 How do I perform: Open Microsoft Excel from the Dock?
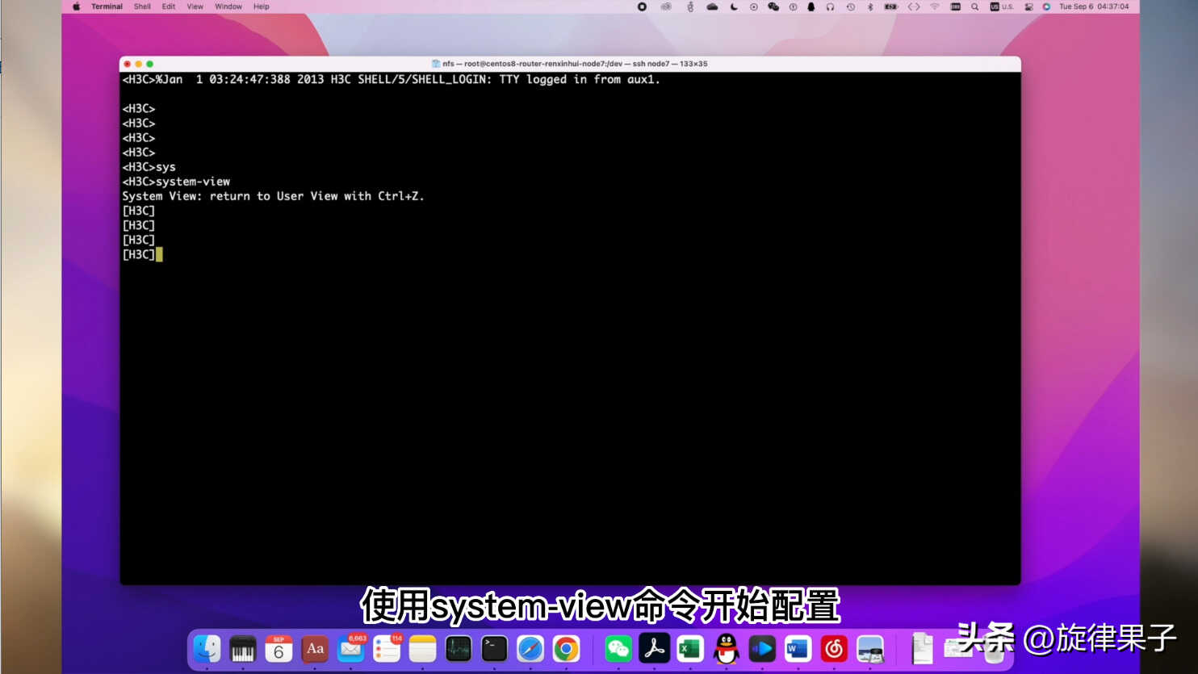pyautogui.click(x=690, y=648)
